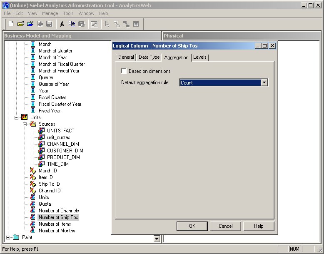Click the Open Online blue folder icon
The image size is (324, 254).
(30, 24)
